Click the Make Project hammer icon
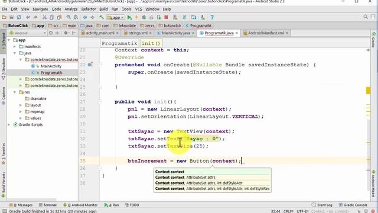 pyautogui.click(x=102, y=17)
